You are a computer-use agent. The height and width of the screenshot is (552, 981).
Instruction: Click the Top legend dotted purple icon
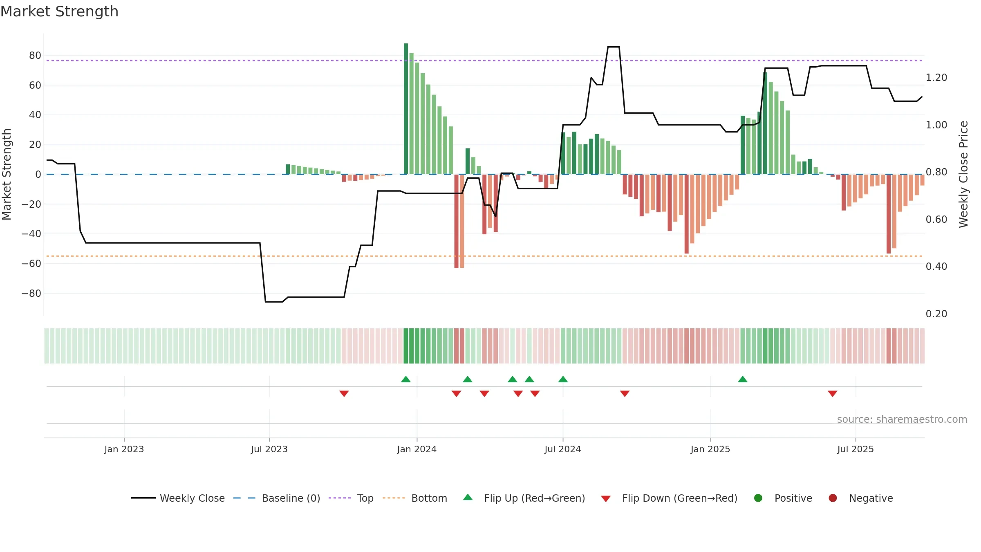pyautogui.click(x=340, y=498)
